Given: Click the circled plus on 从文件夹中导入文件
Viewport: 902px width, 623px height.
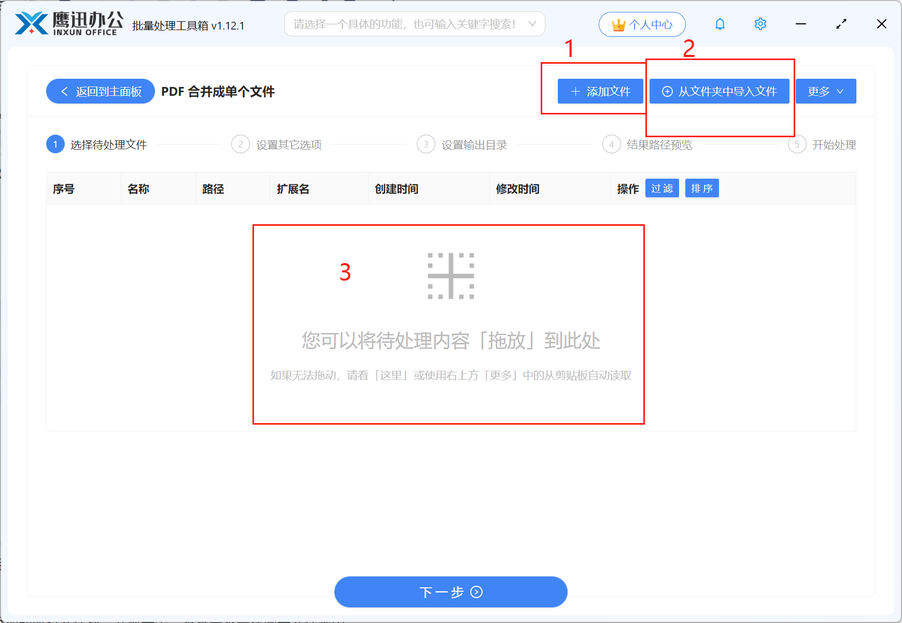Looking at the screenshot, I should [667, 91].
